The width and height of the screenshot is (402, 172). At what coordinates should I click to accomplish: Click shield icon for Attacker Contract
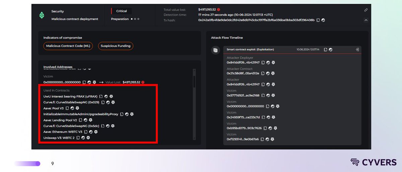[x=273, y=73]
